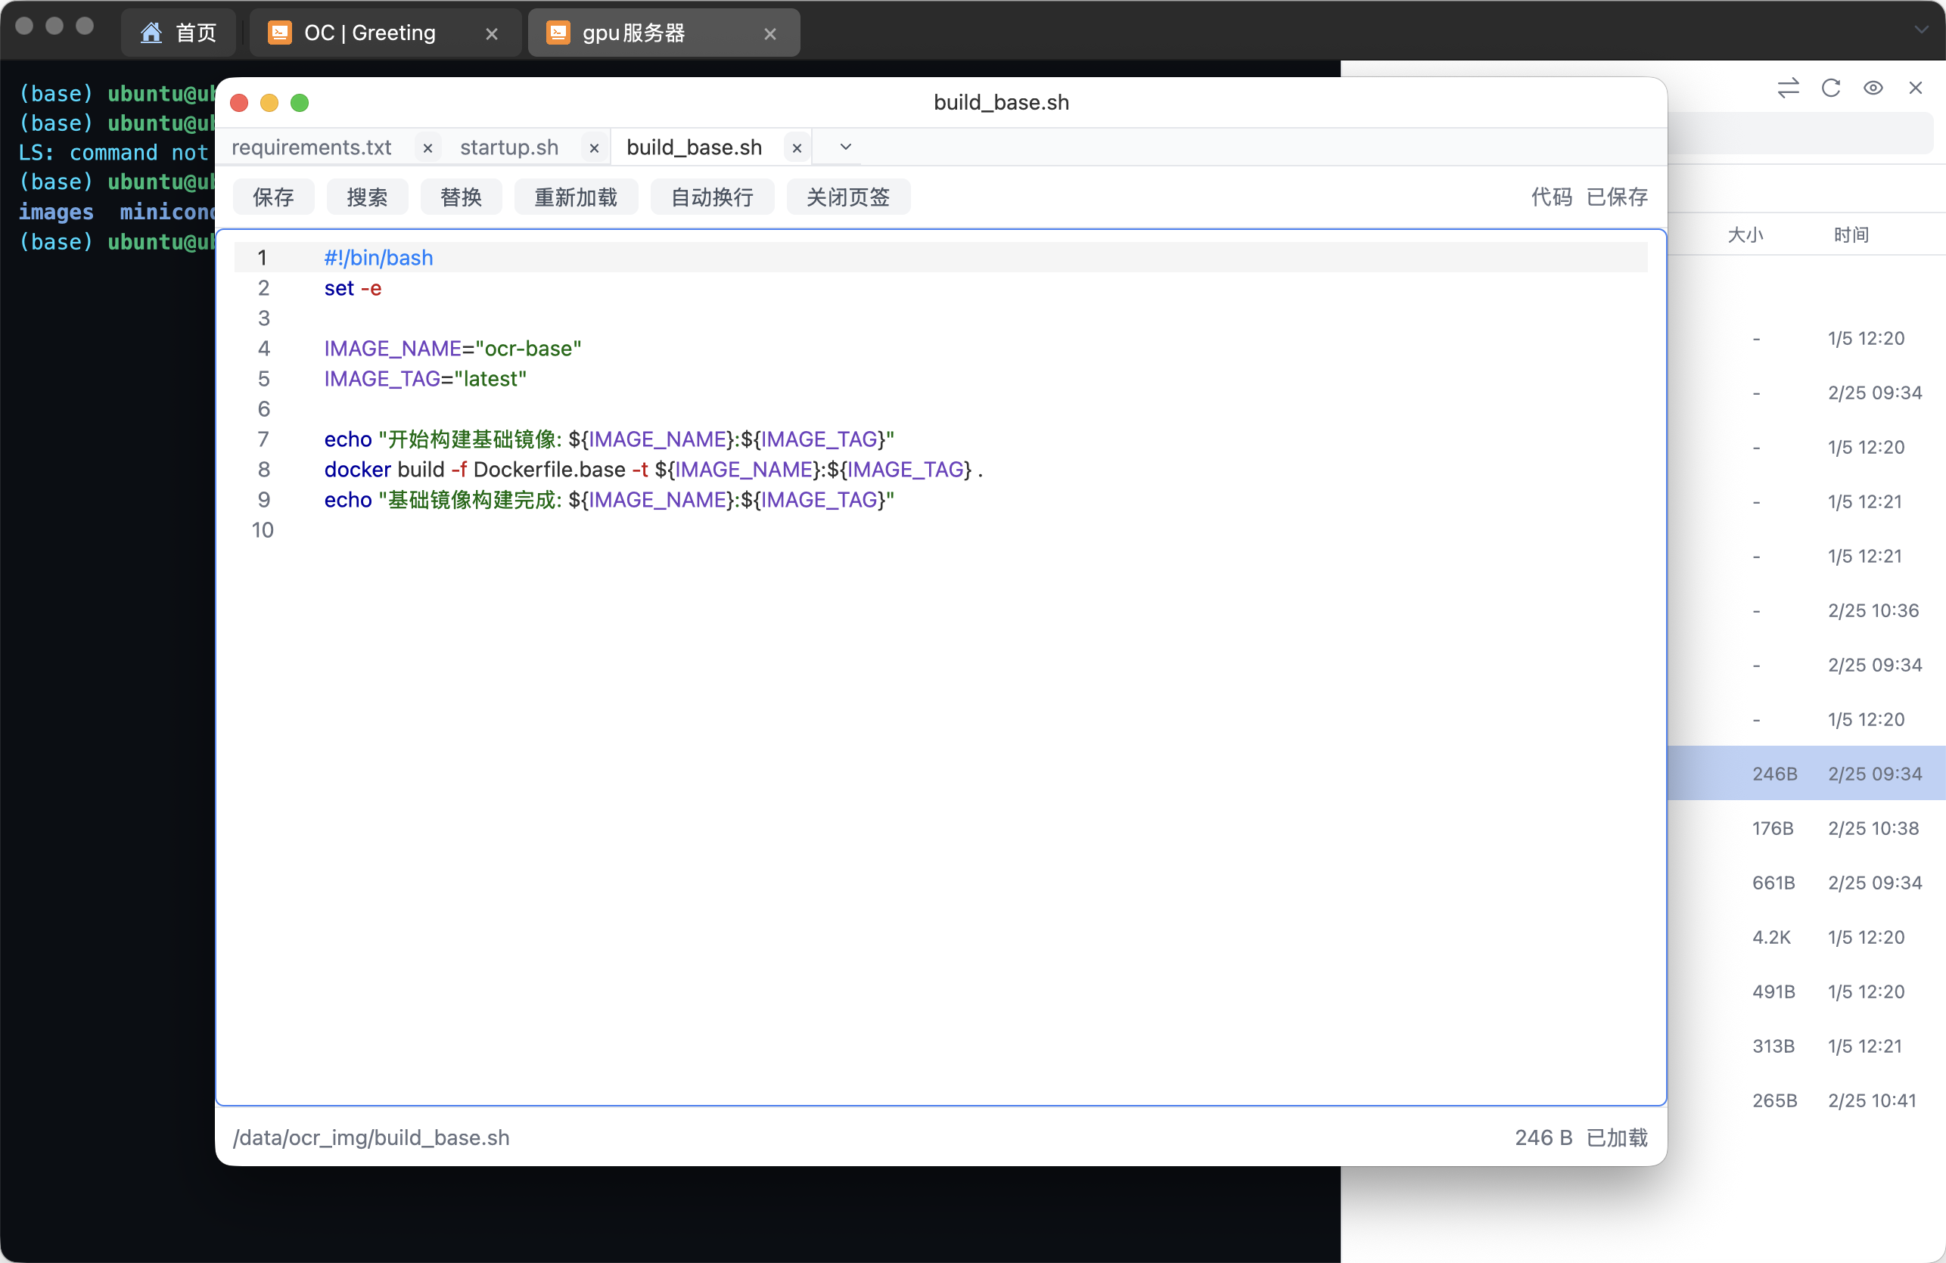
Task: Click the IMAGE_NAME="ocr-base" line
Action: (452, 348)
